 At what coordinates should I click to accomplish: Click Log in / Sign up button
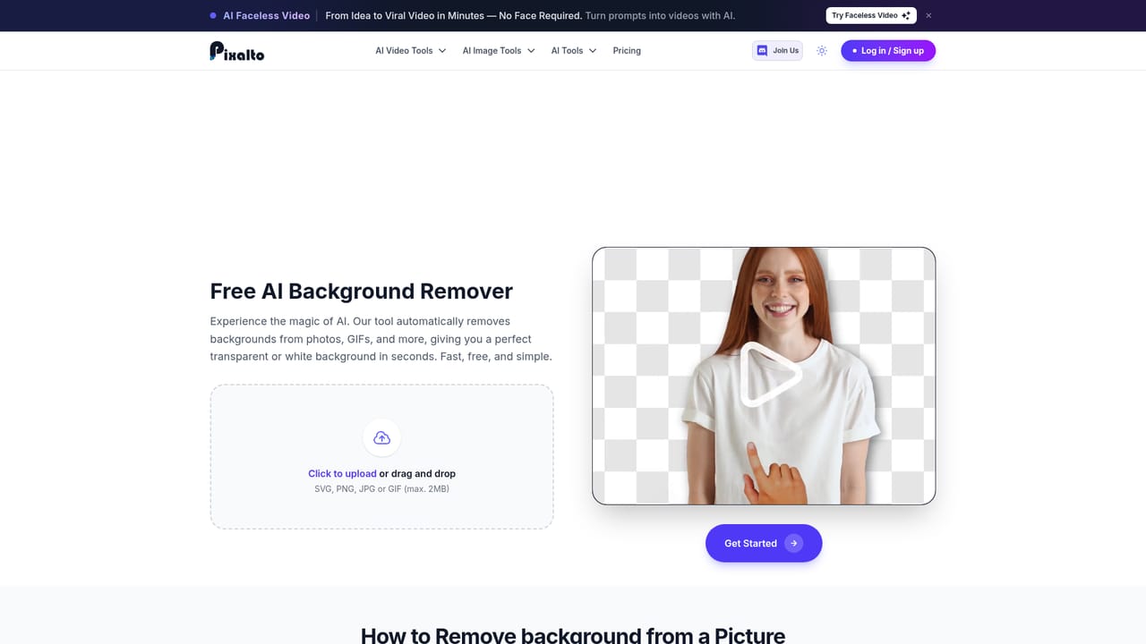[888, 51]
